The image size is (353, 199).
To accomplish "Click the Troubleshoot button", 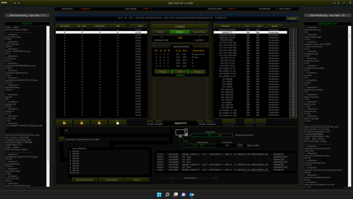I will pos(111,180).
